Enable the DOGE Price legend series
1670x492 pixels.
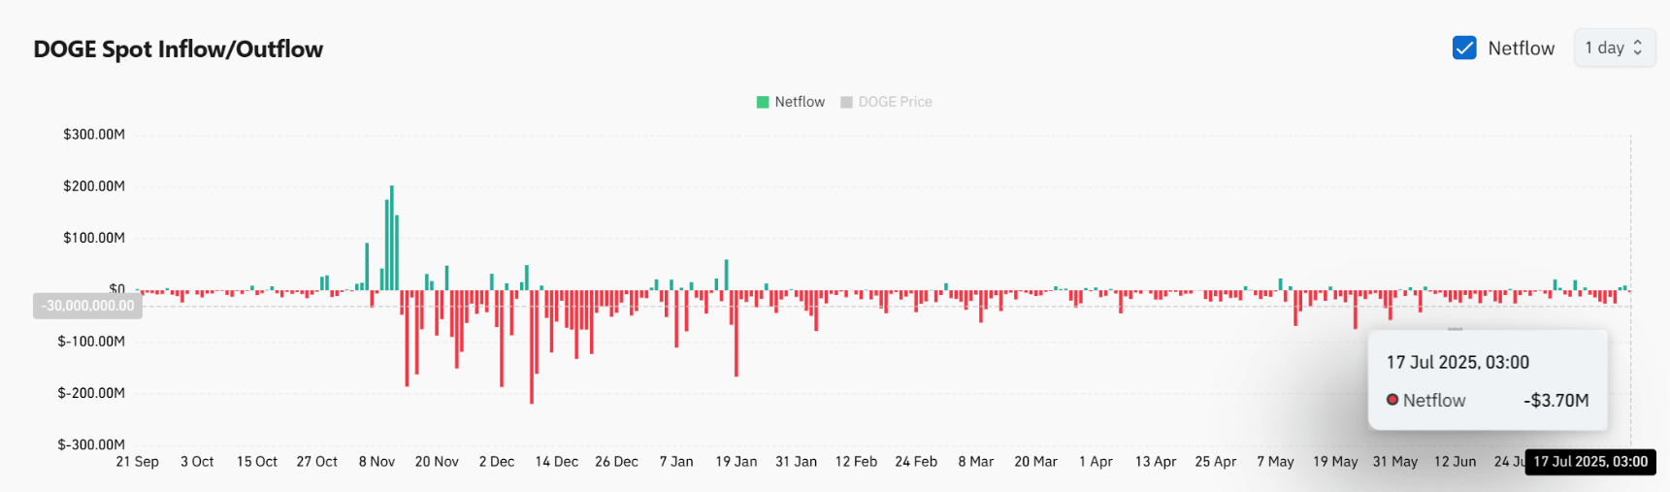click(x=895, y=102)
